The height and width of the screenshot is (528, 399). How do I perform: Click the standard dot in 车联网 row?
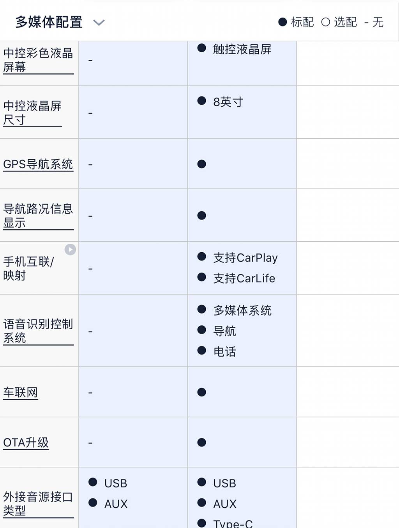pos(201,392)
